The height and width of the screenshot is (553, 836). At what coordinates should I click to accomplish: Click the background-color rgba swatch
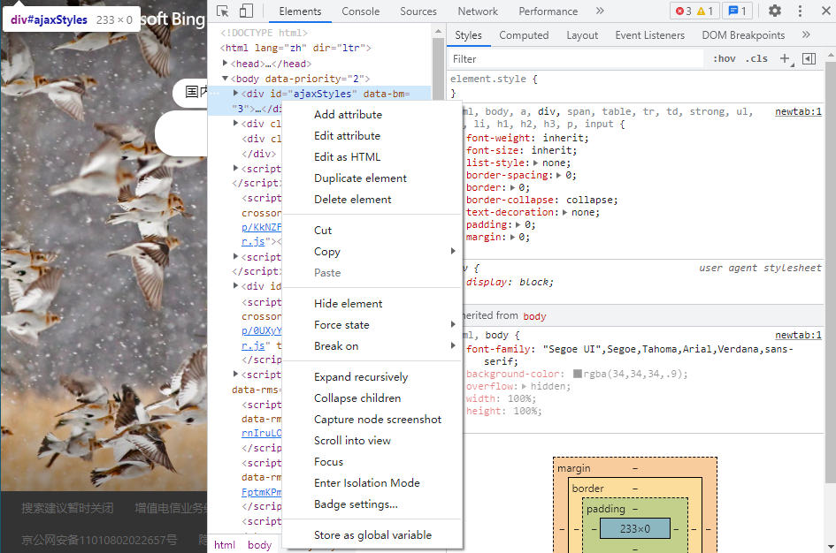(x=578, y=374)
